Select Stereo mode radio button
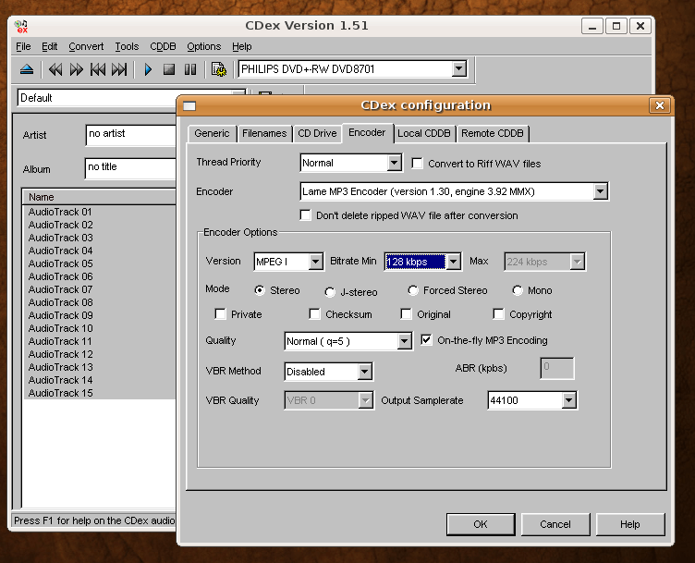 pos(260,290)
